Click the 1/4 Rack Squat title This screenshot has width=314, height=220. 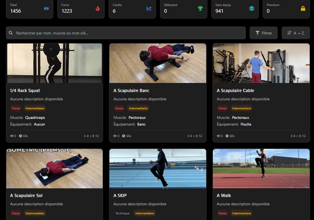25,90
